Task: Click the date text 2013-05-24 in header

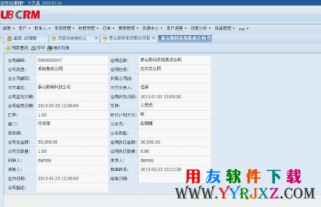Action: pyautogui.click(x=52, y=3)
